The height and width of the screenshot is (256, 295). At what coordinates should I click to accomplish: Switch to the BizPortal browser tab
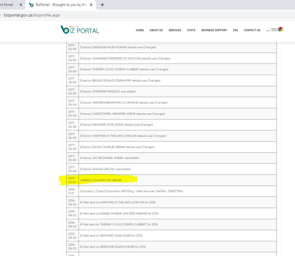(x=61, y=5)
